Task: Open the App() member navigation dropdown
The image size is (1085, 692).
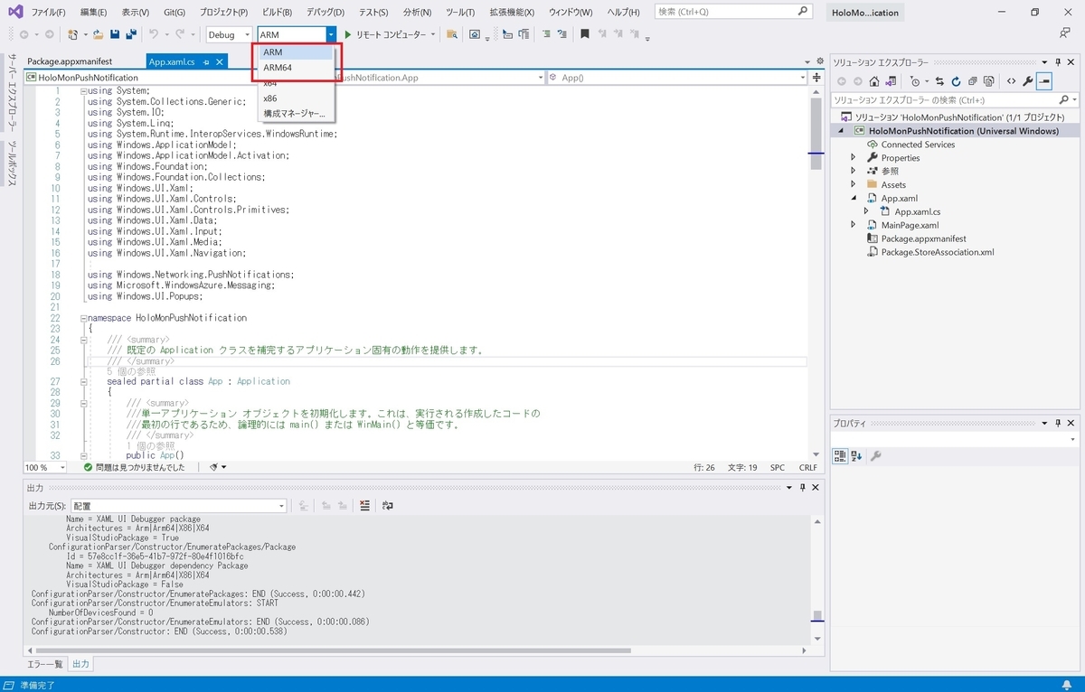Action: point(677,78)
